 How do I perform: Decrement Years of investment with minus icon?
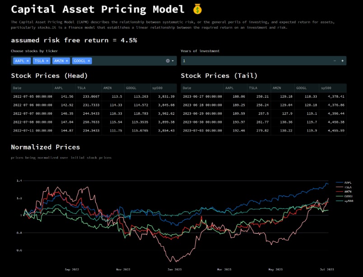click(x=335, y=61)
